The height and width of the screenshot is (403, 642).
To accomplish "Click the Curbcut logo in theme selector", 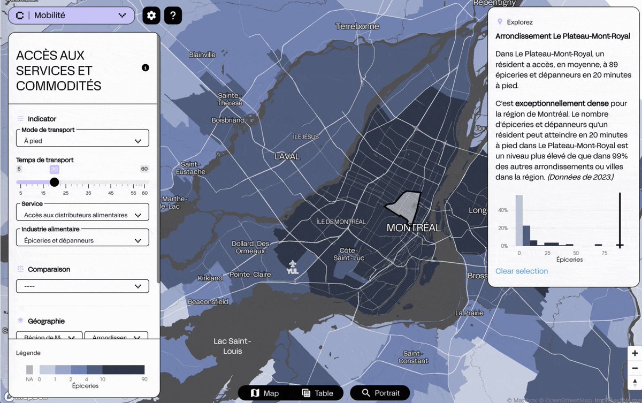I will point(20,16).
